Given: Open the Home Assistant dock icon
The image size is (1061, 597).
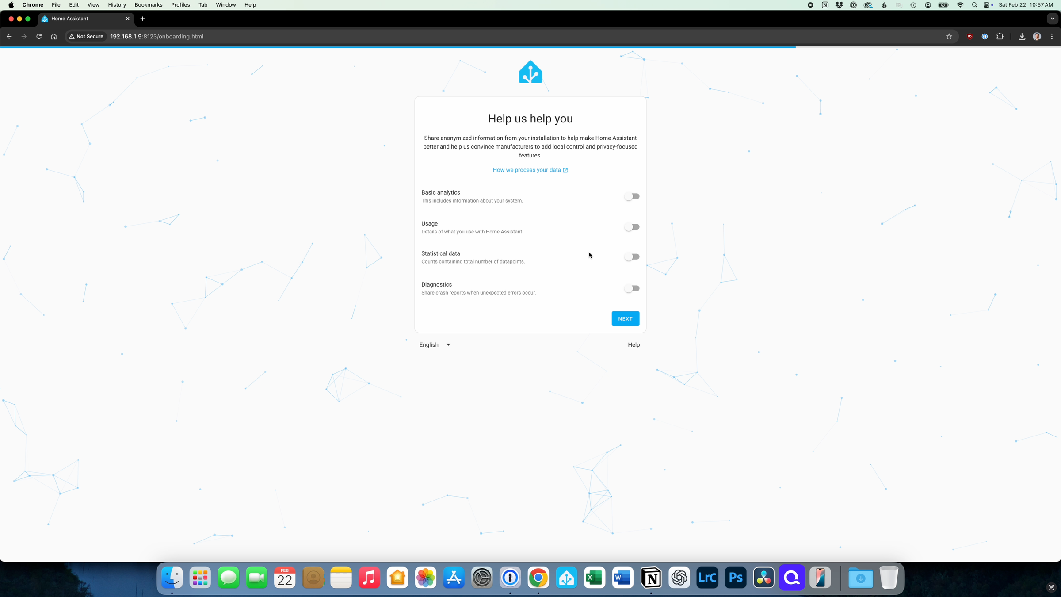Looking at the screenshot, I should [x=566, y=578].
